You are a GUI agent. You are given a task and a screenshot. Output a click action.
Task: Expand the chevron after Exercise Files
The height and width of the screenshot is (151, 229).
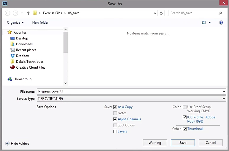[65, 13]
